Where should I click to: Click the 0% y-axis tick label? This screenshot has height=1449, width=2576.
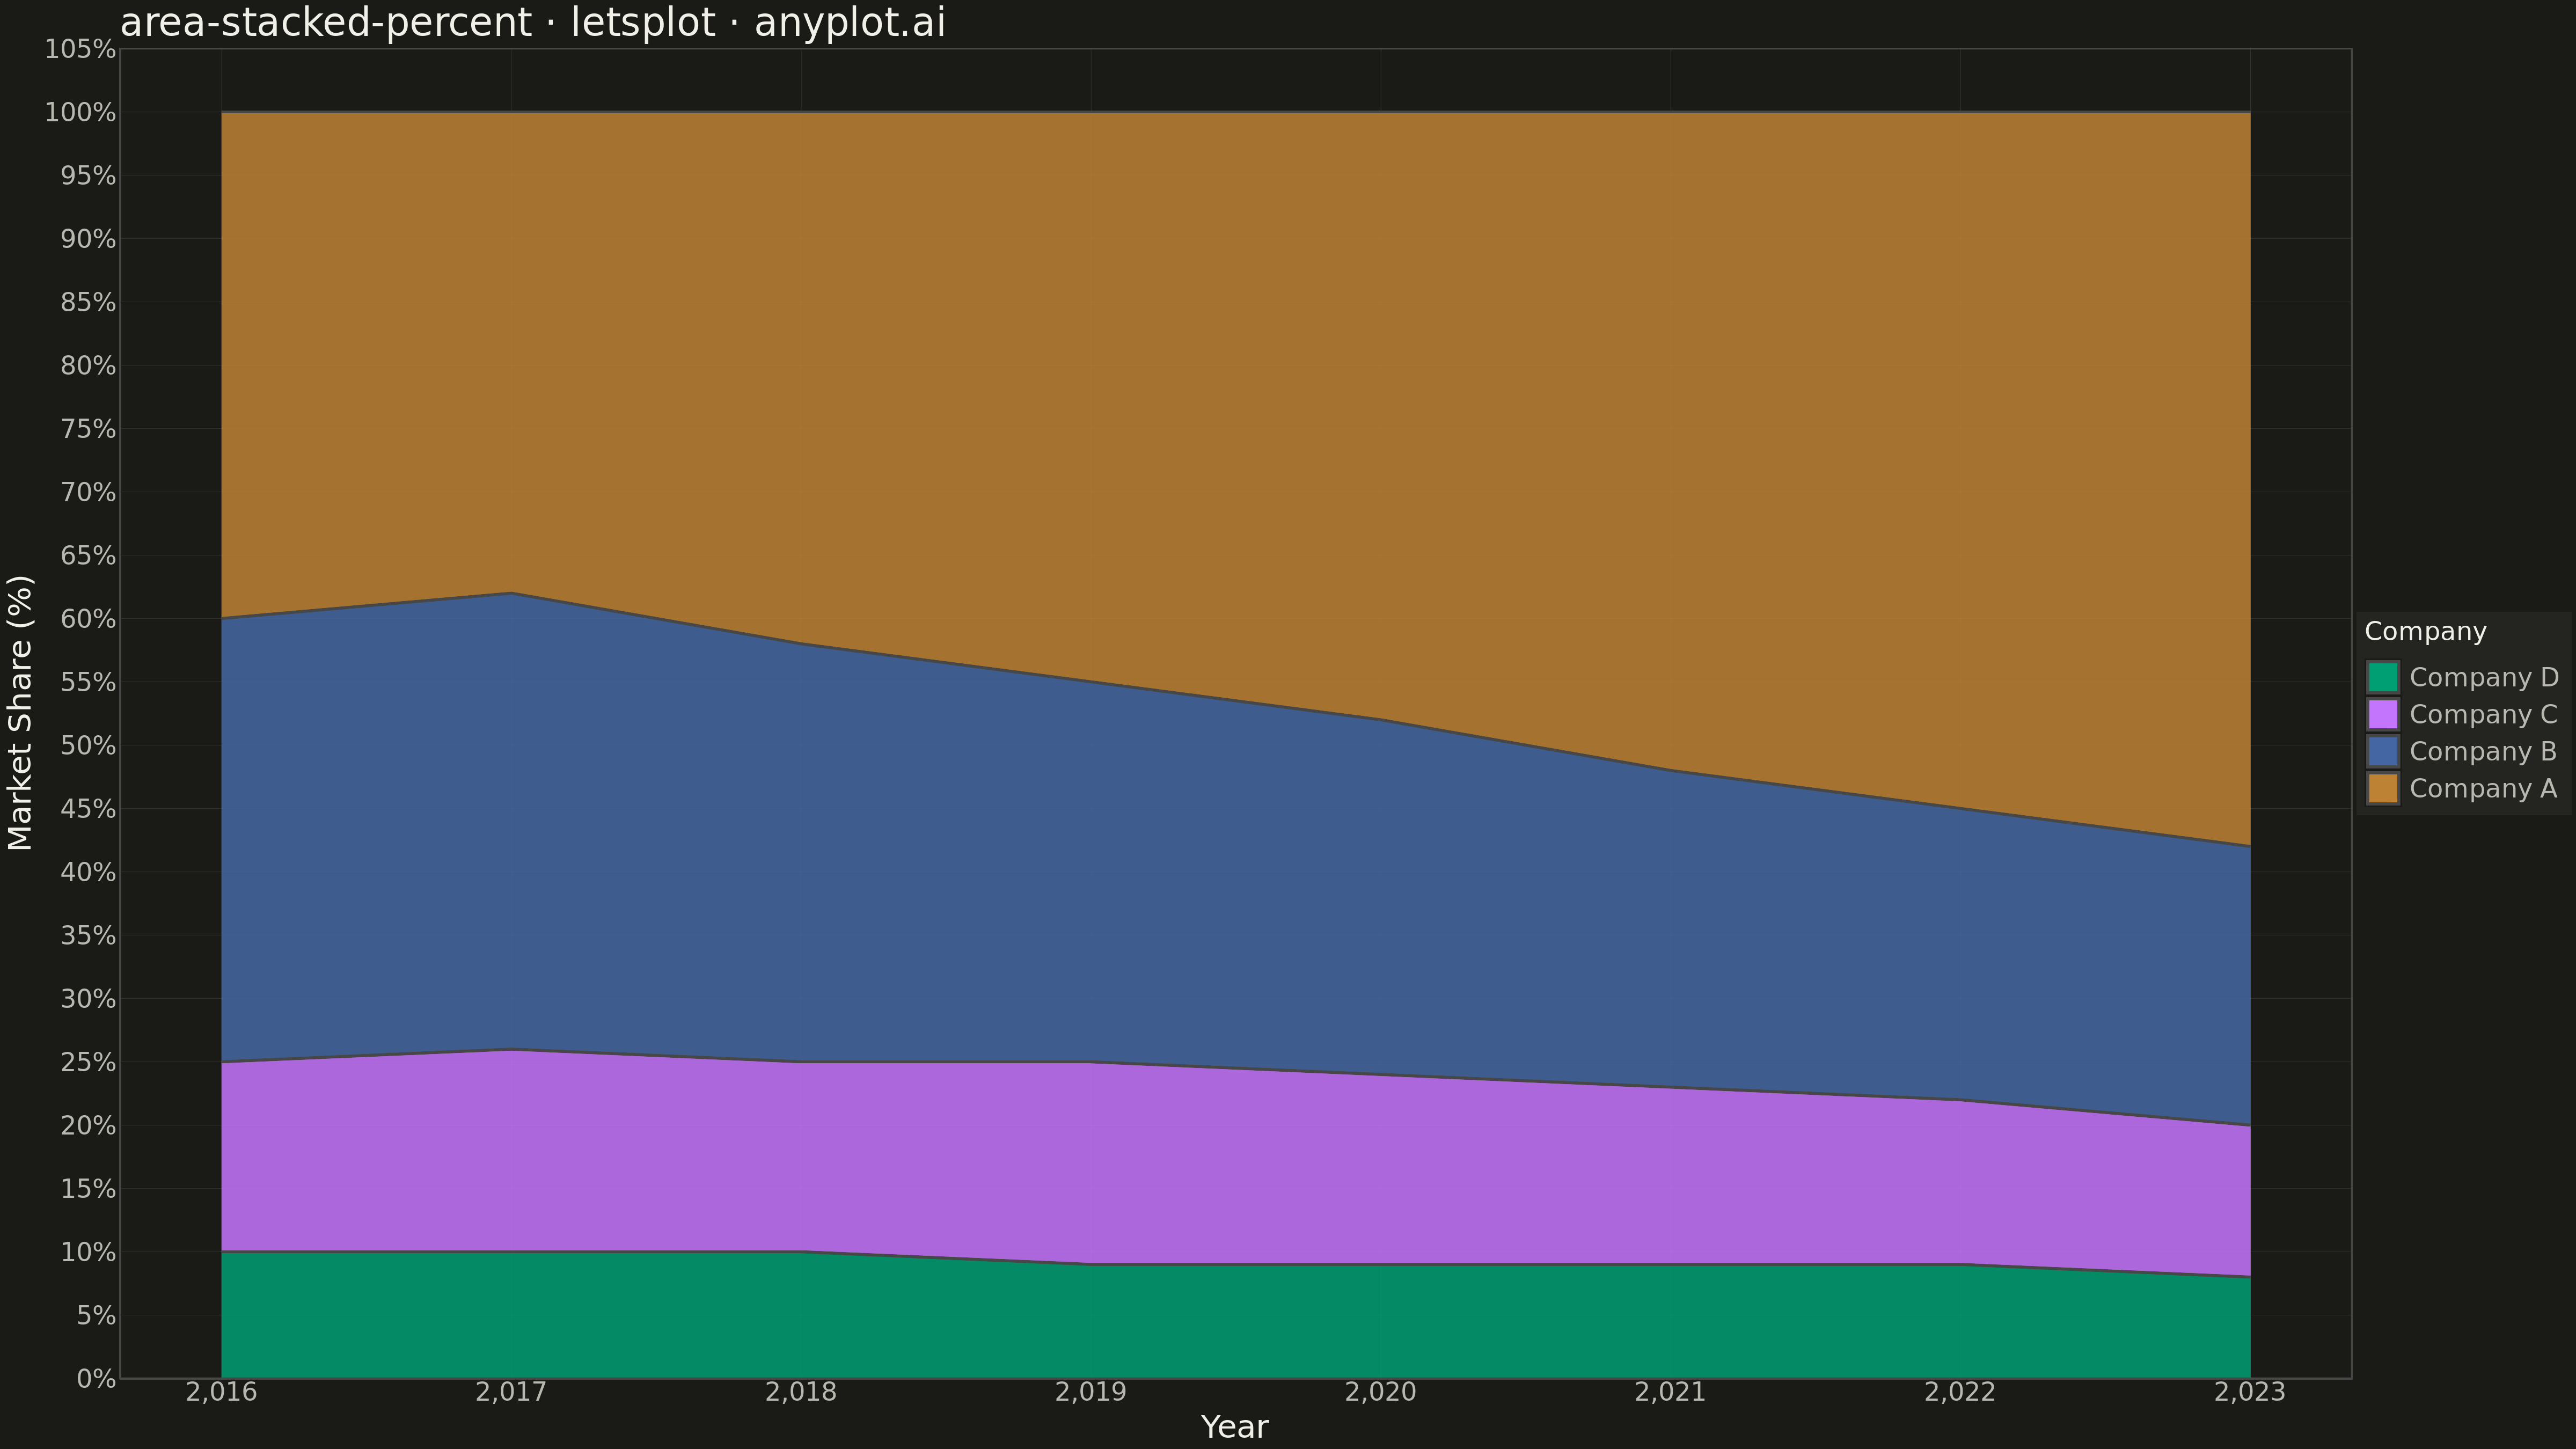pyautogui.click(x=97, y=1378)
